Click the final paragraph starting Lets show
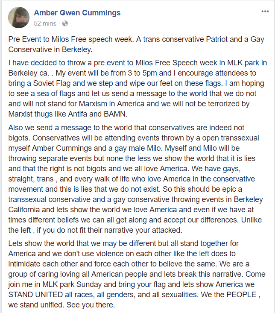The image size is (275, 313). [x=137, y=274]
